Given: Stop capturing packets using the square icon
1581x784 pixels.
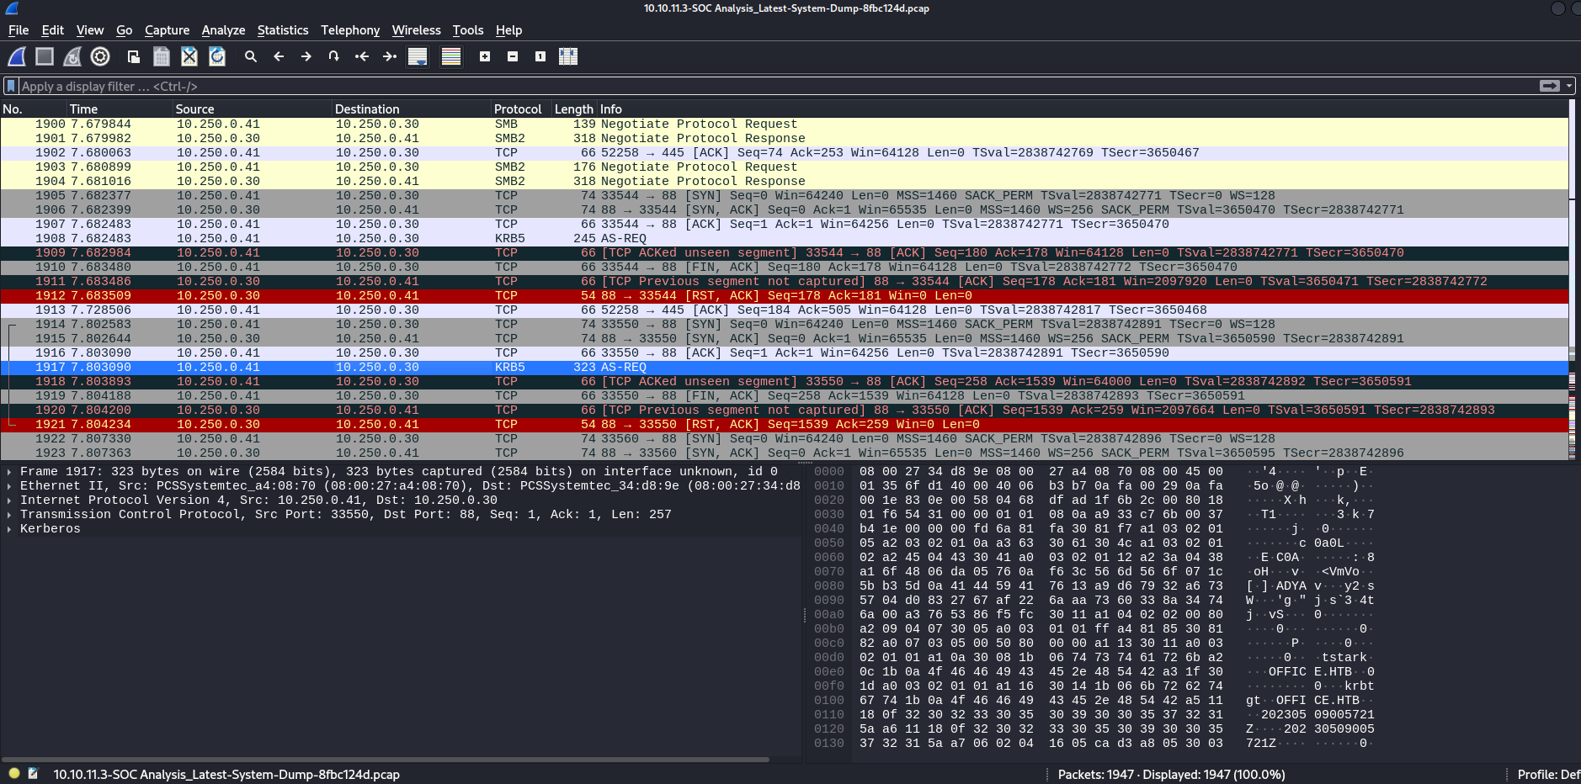Looking at the screenshot, I should tap(45, 56).
